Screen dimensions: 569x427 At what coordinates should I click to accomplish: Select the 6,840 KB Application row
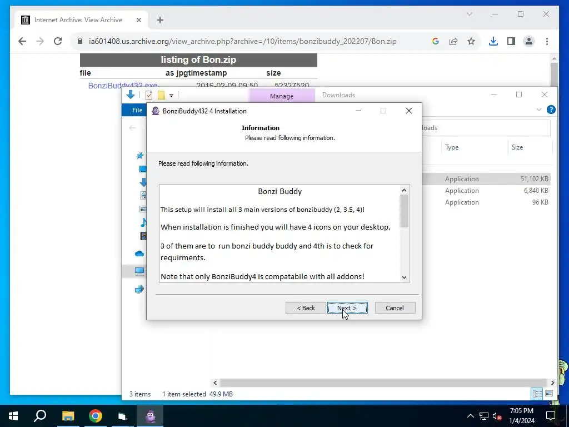coord(486,191)
